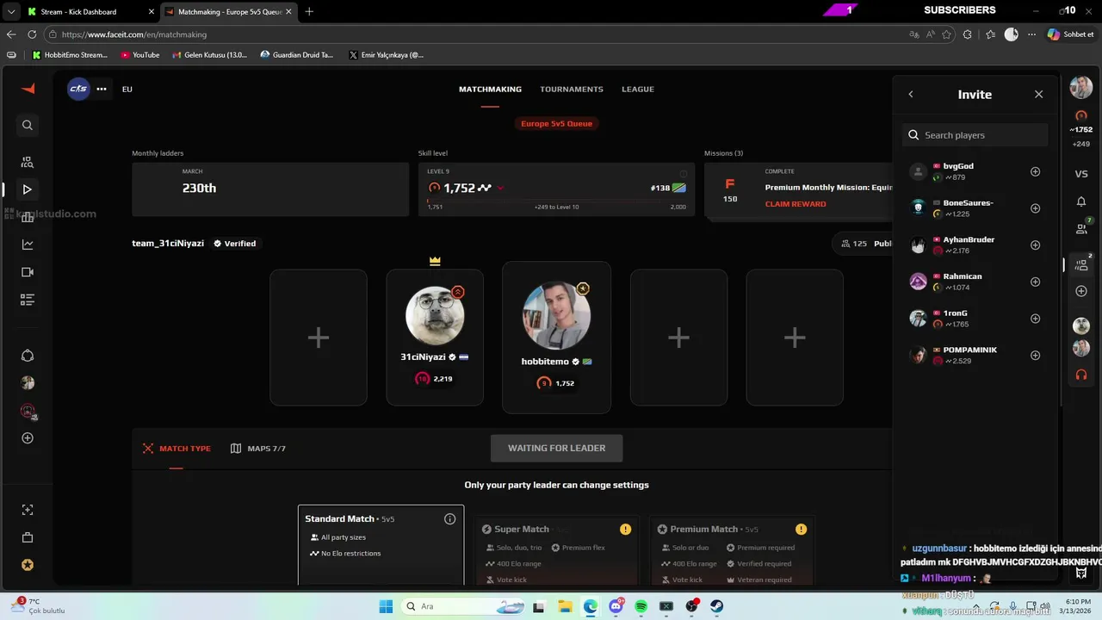
Task: Bookmark this page with the star icon
Action: pos(947,34)
